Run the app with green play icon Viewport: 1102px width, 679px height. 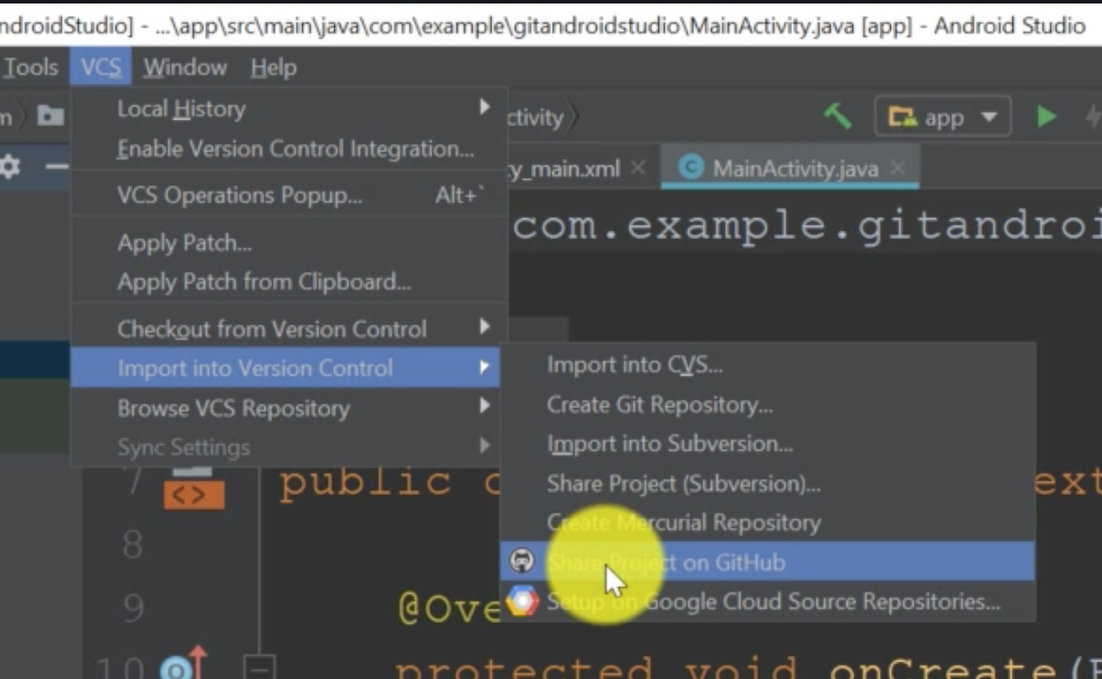click(1046, 116)
